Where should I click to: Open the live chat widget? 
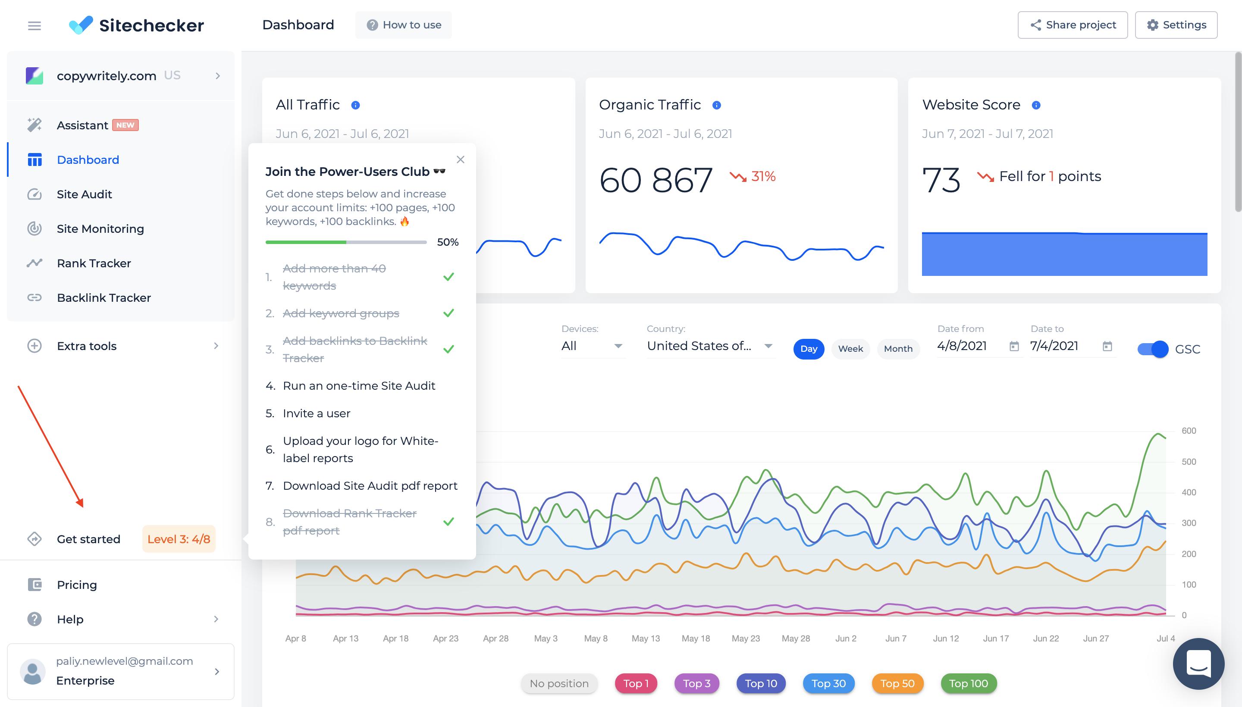(1198, 664)
